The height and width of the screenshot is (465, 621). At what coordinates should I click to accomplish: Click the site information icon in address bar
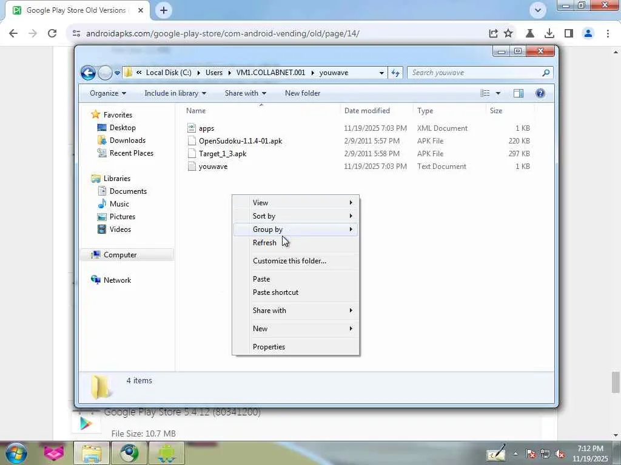point(76,33)
